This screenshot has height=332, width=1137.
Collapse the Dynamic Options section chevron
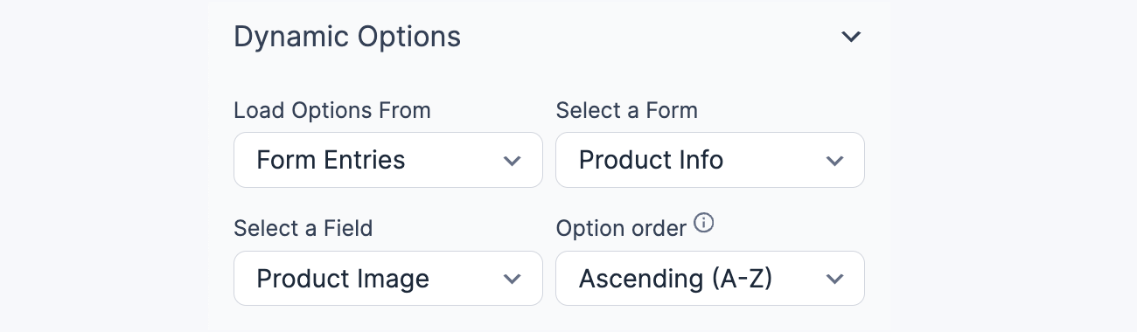coord(851,38)
